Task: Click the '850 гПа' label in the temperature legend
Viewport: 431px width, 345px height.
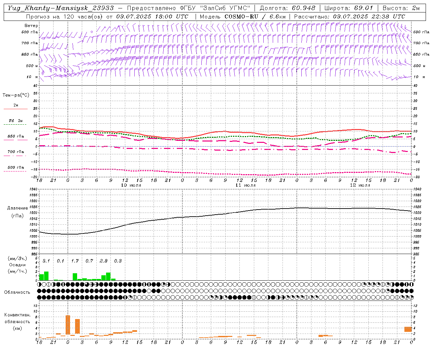Action: click(x=16, y=136)
